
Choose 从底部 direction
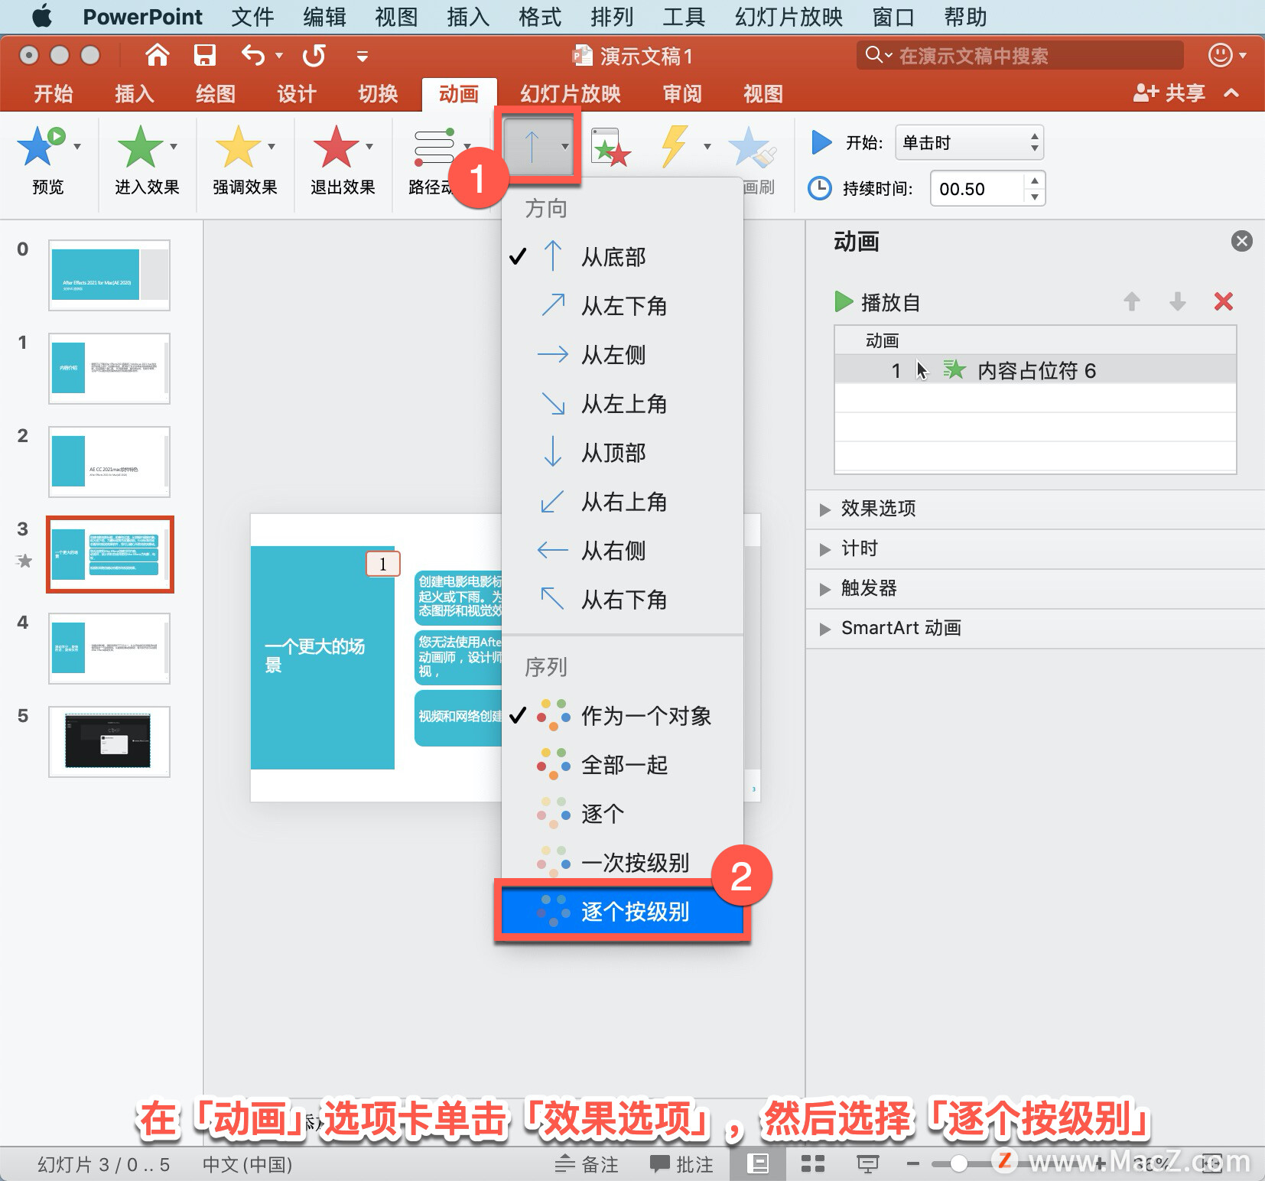click(x=623, y=257)
